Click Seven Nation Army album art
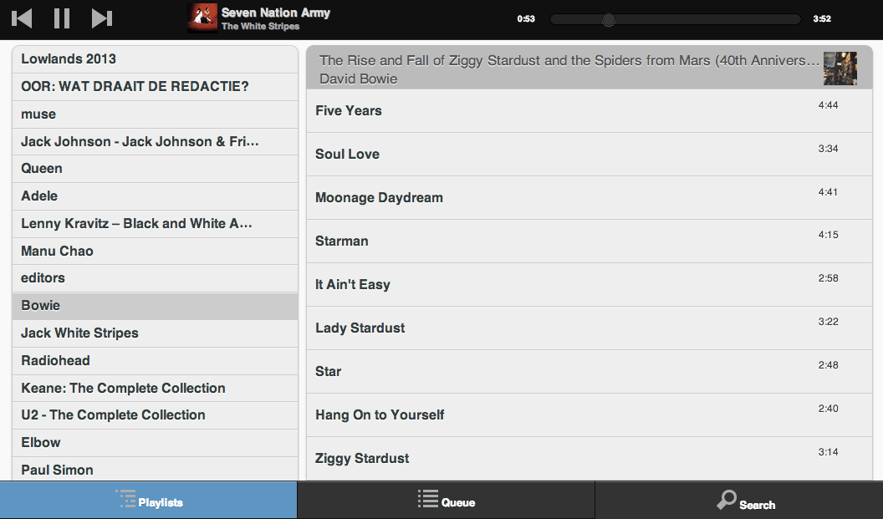 pos(202,18)
